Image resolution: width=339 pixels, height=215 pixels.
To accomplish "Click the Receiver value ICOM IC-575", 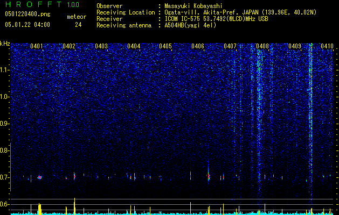I will [x=183, y=19].
